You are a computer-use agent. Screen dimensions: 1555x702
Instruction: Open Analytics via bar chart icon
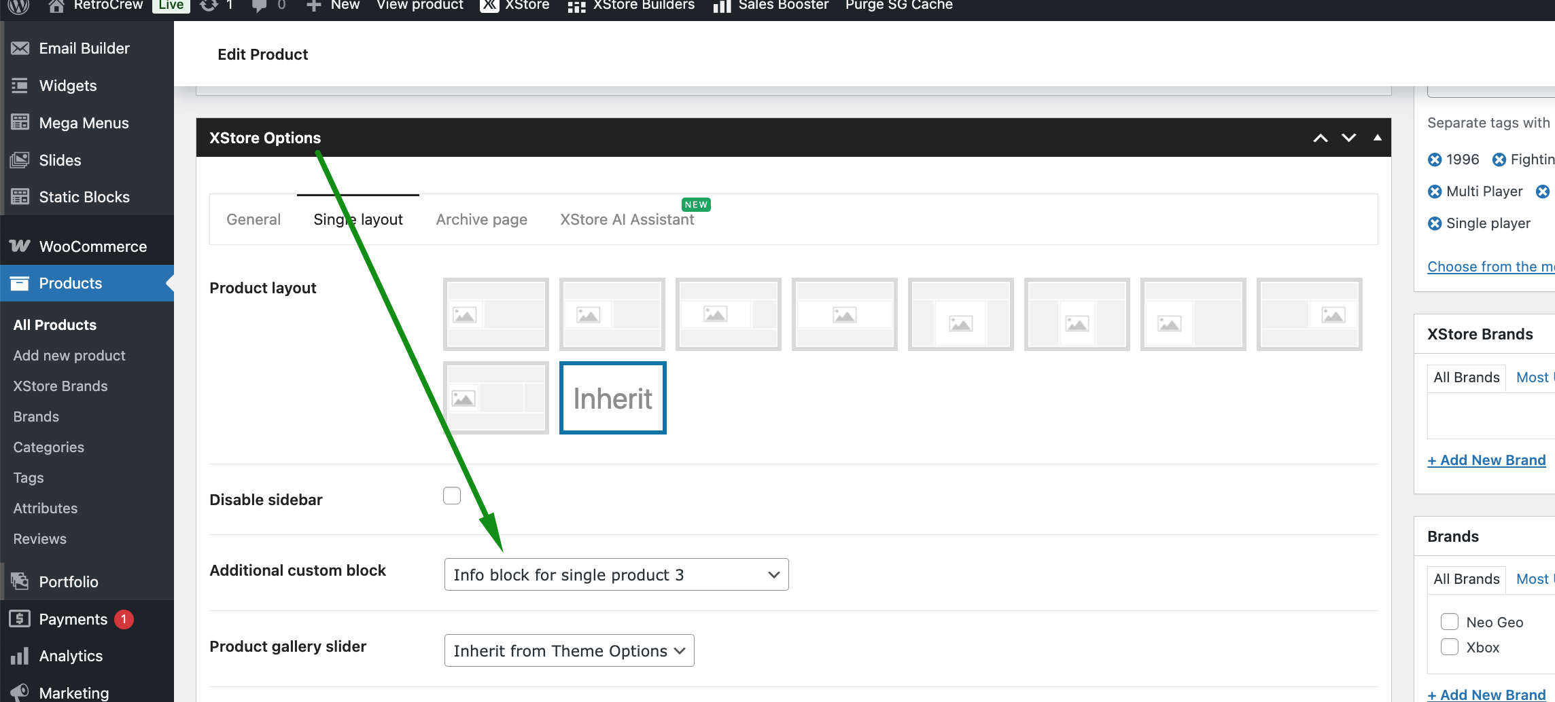(20, 656)
